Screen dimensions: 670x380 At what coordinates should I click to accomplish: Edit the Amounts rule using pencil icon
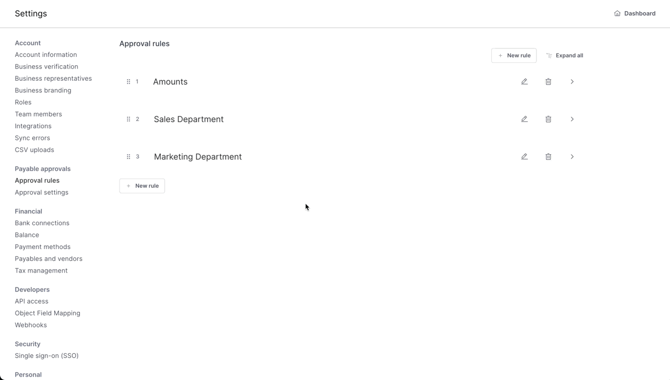(x=524, y=81)
